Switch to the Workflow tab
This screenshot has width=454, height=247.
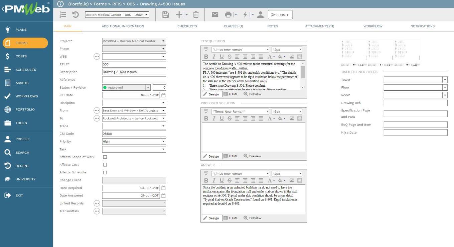click(x=373, y=26)
